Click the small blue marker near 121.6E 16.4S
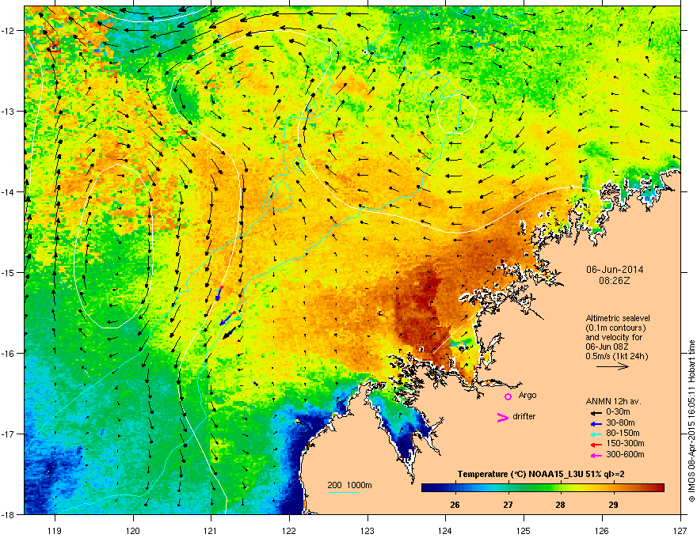 [x=256, y=383]
